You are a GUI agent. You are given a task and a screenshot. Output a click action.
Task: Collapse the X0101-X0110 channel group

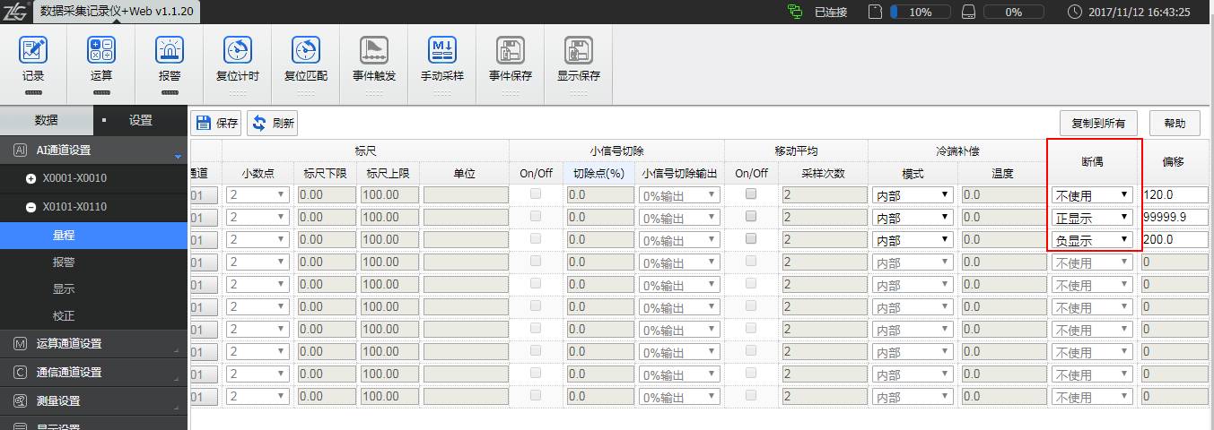31,207
